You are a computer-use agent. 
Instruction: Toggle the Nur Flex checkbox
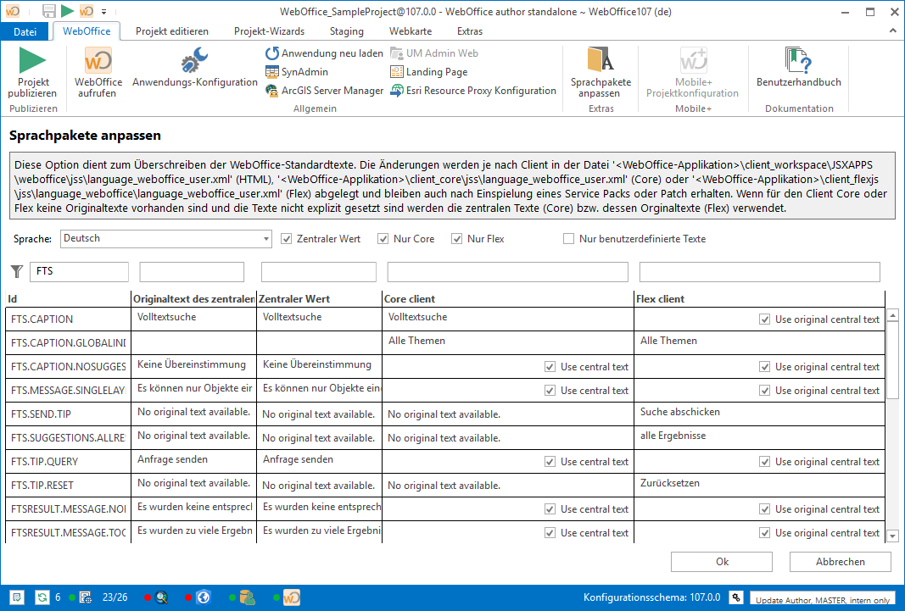pos(457,239)
